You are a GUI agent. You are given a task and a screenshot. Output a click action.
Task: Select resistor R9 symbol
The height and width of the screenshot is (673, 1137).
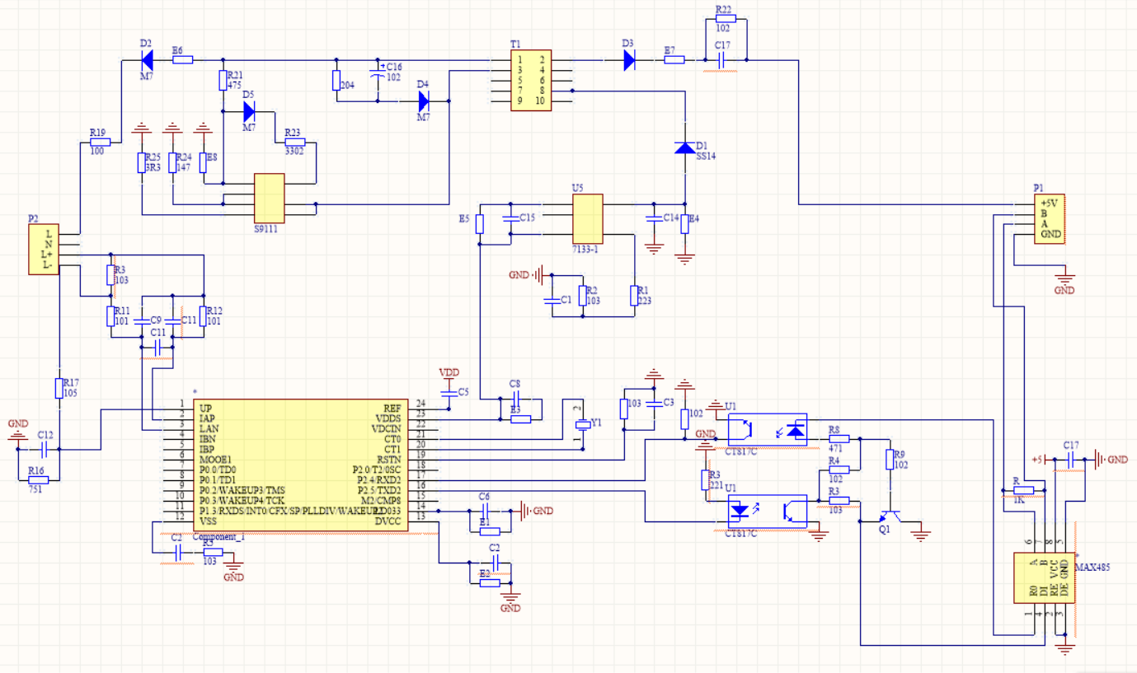[x=890, y=459]
